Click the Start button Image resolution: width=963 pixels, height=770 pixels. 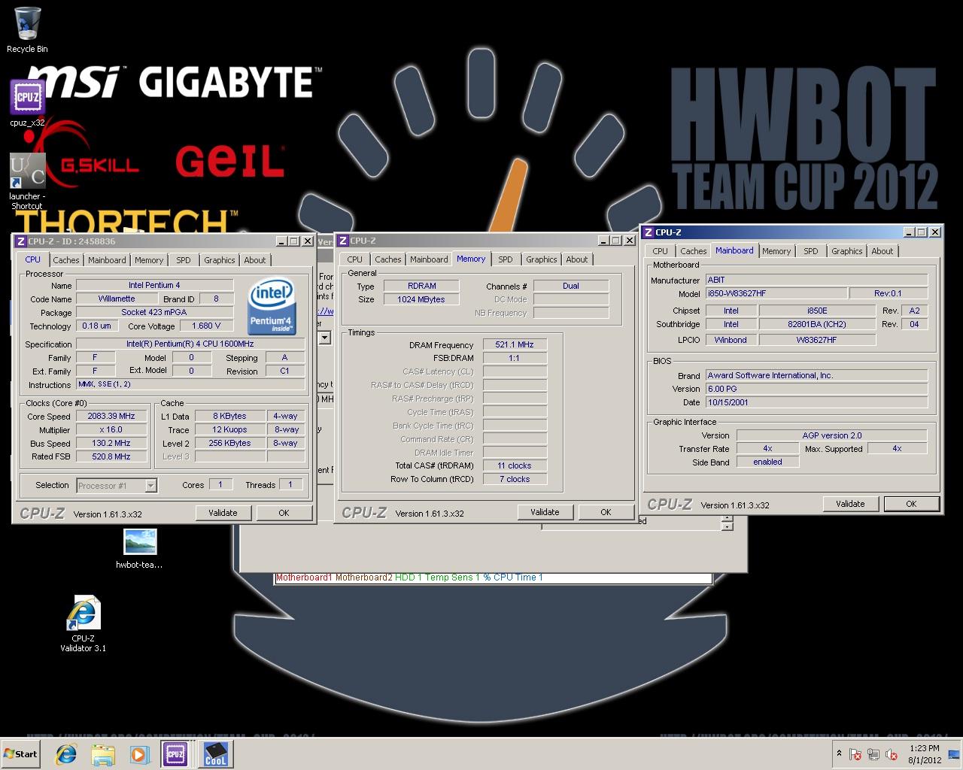(21, 754)
